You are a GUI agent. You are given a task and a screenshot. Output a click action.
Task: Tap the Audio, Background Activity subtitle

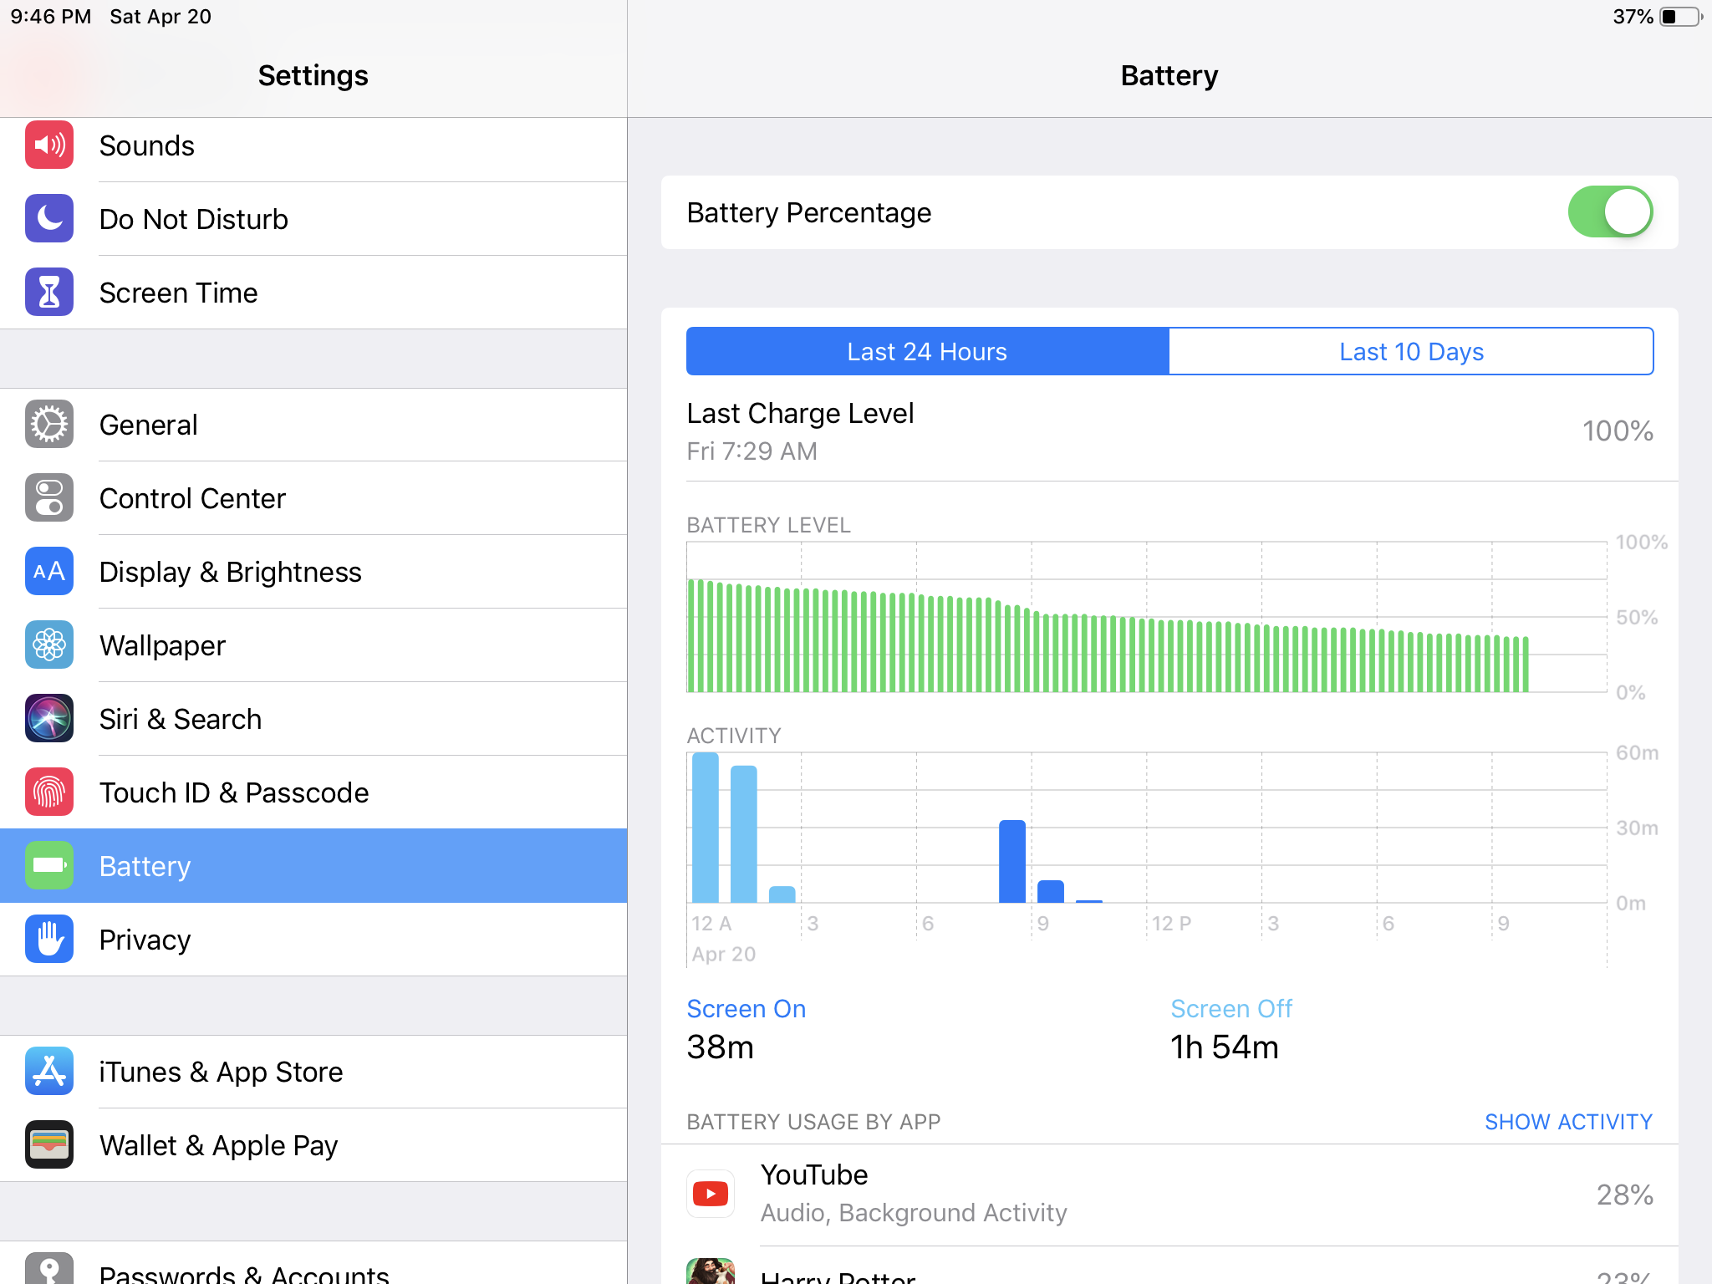pos(914,1213)
